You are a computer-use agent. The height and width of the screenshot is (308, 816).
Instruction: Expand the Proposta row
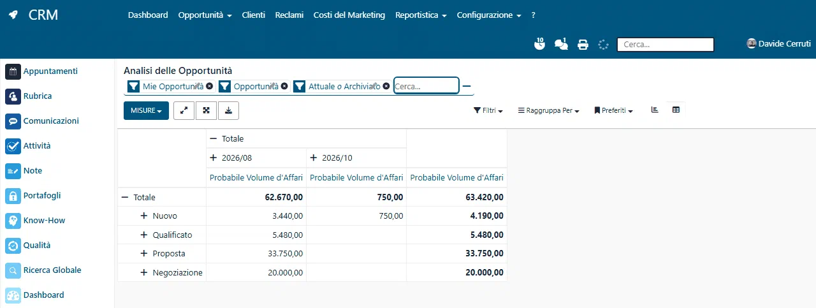point(144,254)
